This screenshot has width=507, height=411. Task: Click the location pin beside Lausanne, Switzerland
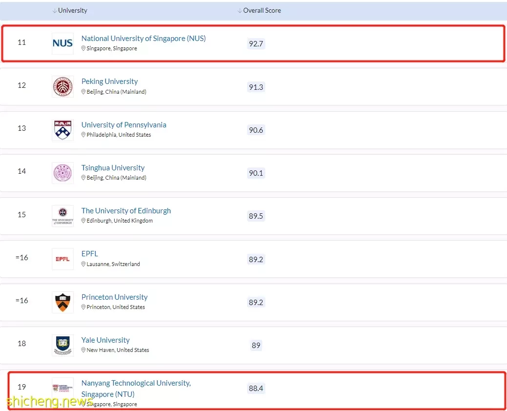84,264
